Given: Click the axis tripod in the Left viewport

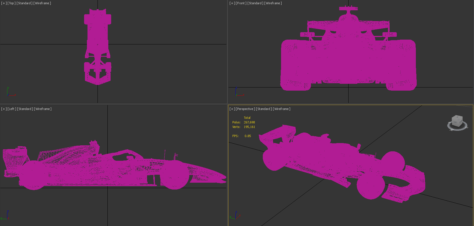Looking at the screenshot, I should pyautogui.click(x=5, y=215).
